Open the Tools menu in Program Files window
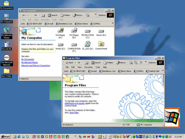 (x=98, y=67)
